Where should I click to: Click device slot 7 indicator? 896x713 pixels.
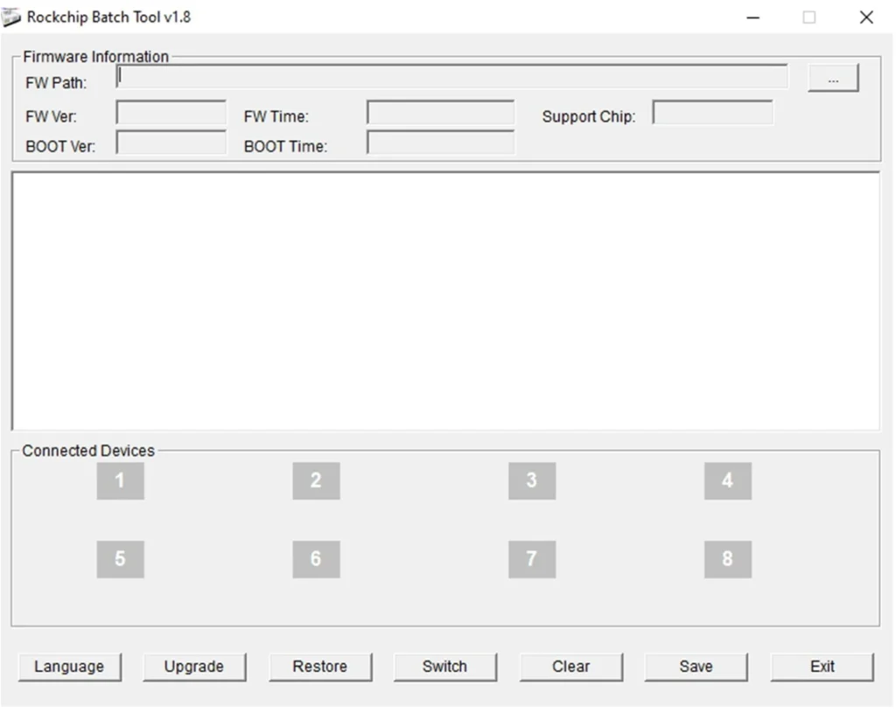532,559
